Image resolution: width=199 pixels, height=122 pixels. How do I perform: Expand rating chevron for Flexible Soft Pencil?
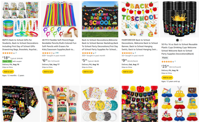tap(54, 53)
